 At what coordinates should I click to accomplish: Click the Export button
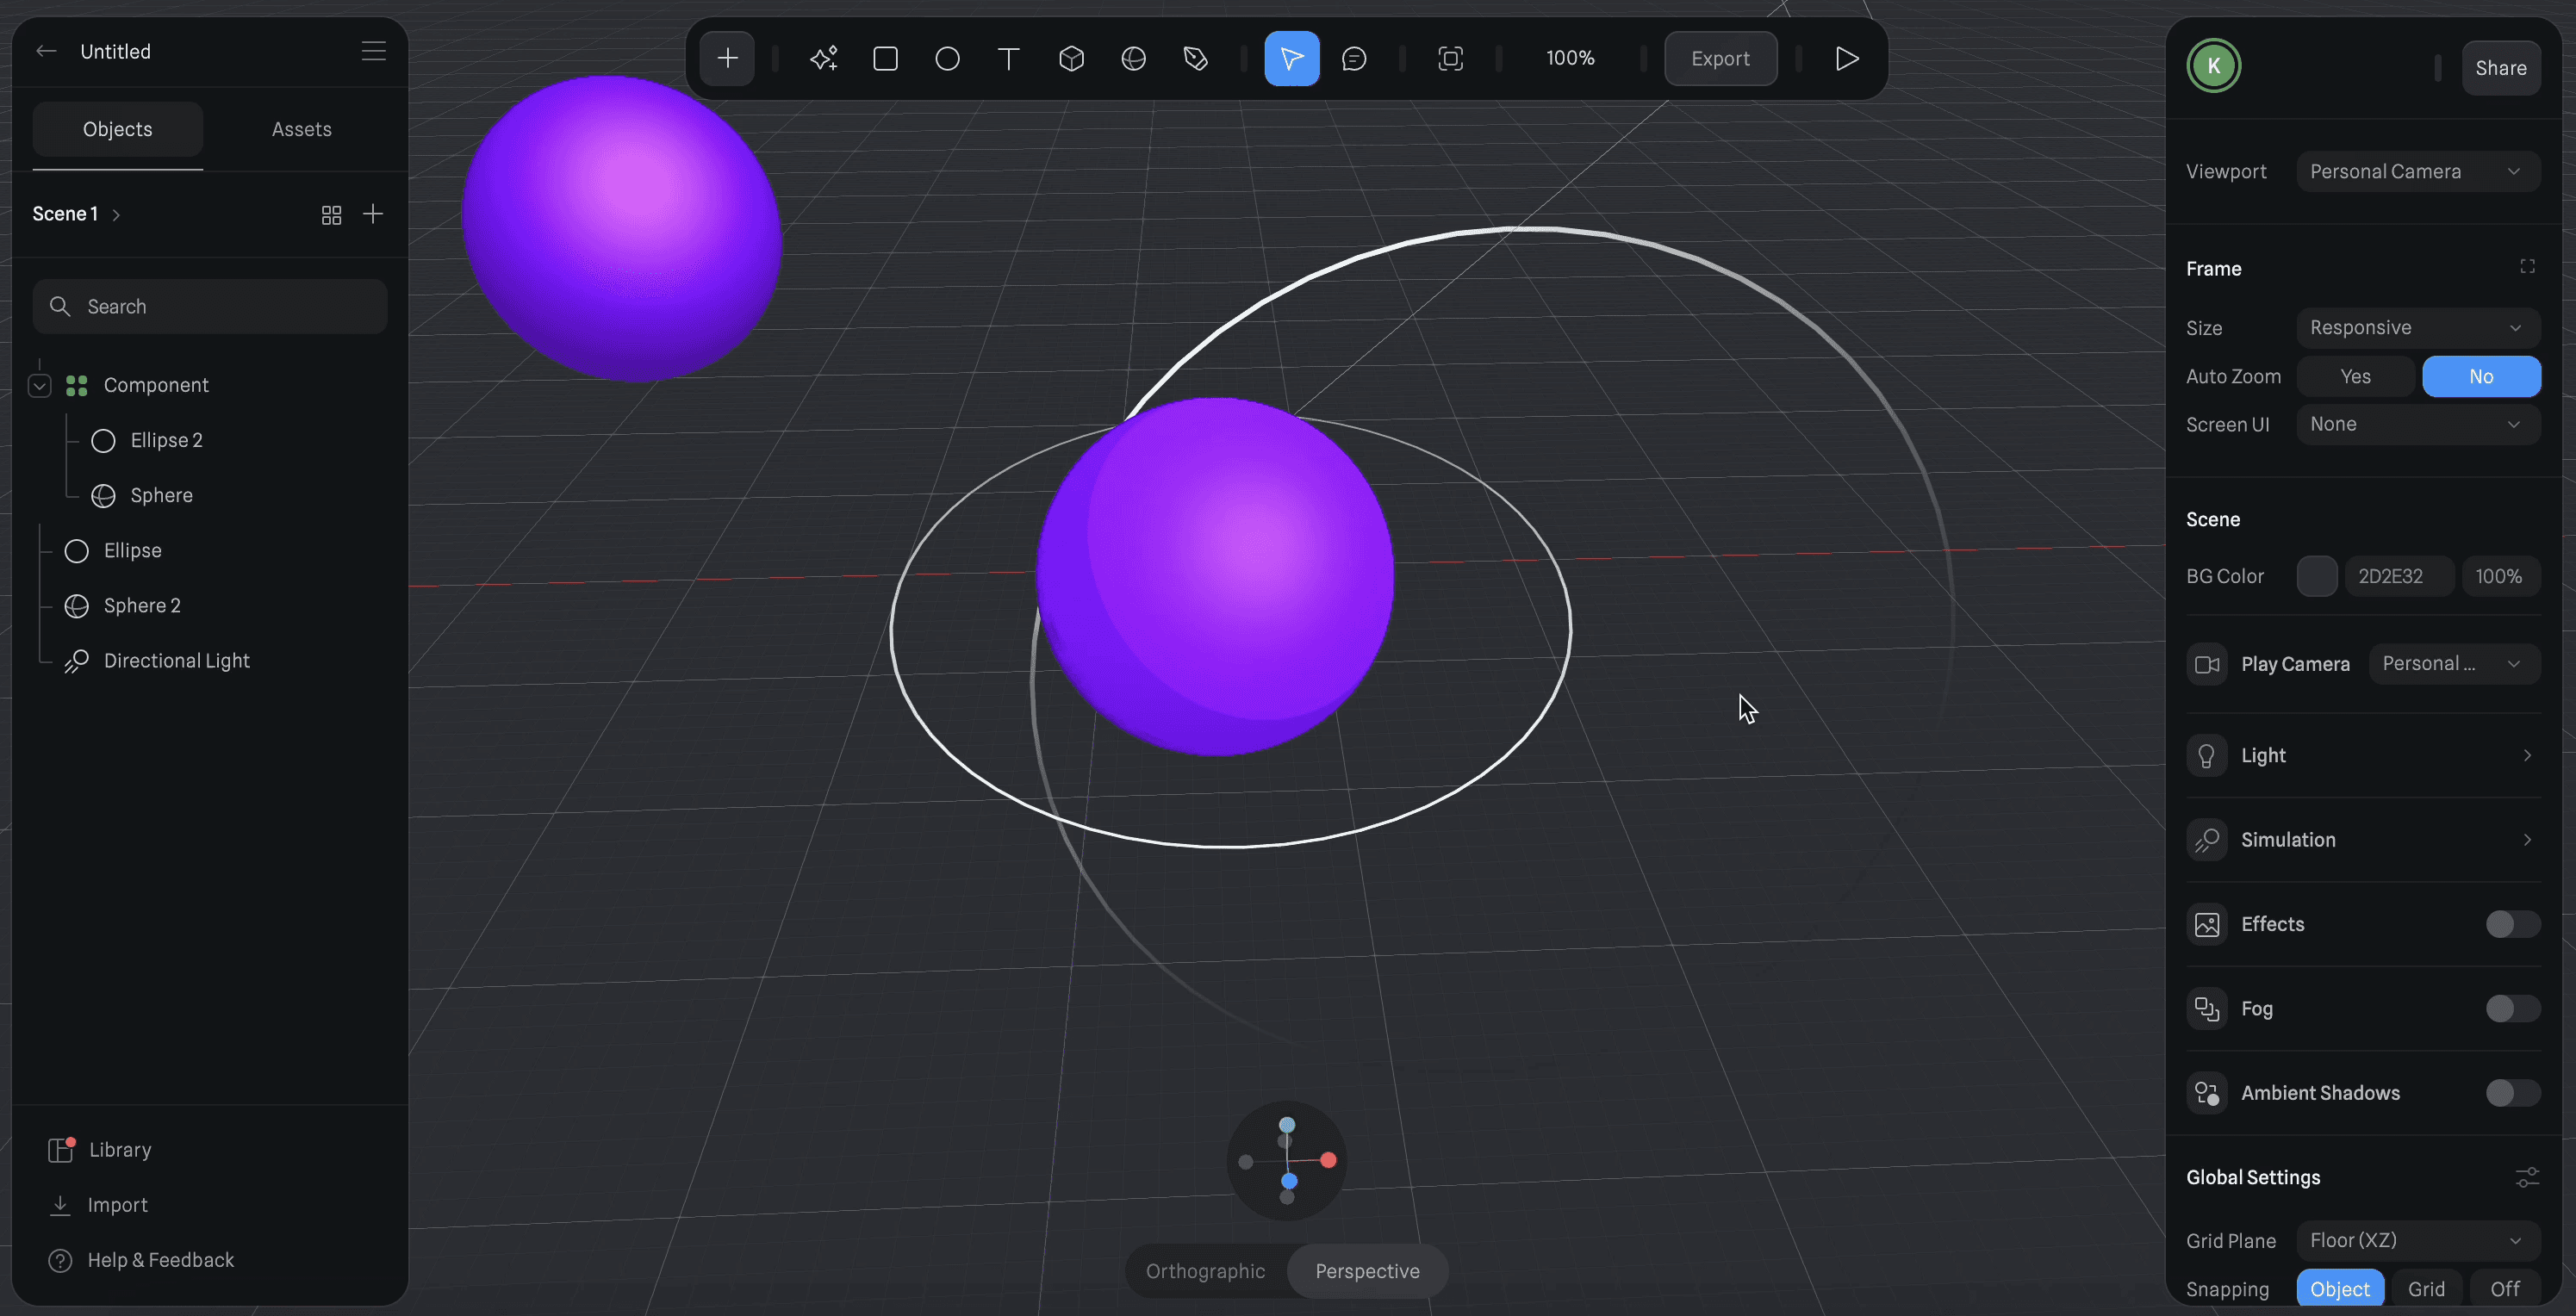(x=1720, y=59)
